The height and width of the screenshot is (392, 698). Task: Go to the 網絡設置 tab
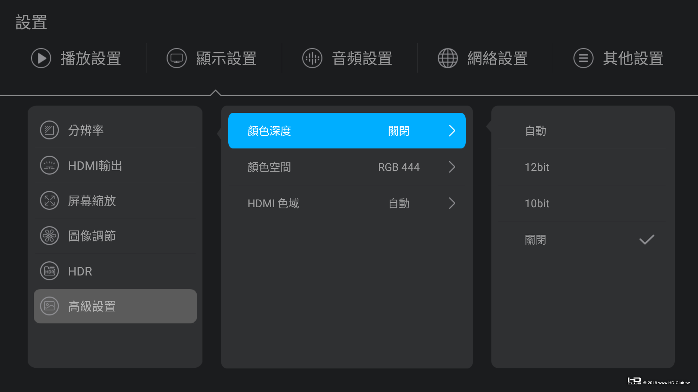[x=483, y=58]
